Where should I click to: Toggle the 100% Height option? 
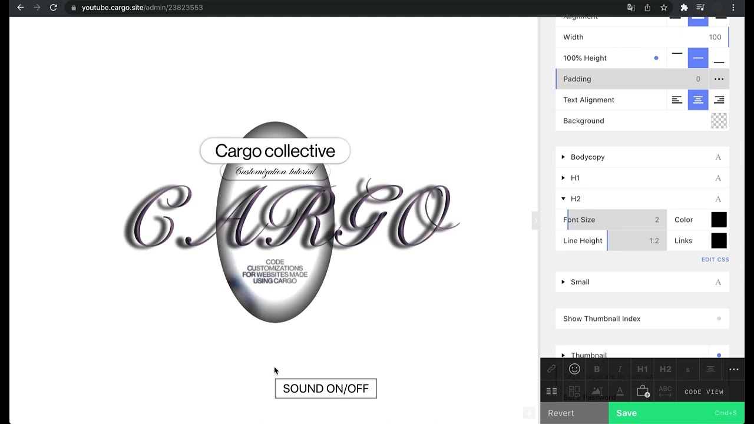click(x=656, y=58)
